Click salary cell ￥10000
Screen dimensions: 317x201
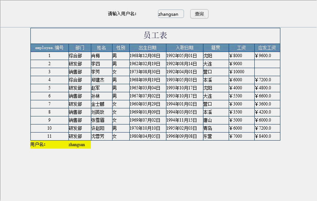tap(242, 72)
